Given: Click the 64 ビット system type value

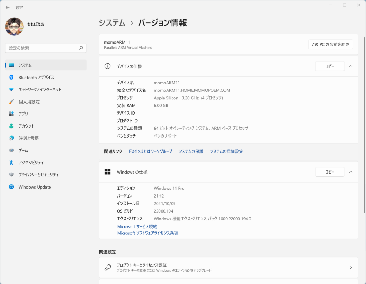Looking at the screenshot, I should (x=201, y=128).
